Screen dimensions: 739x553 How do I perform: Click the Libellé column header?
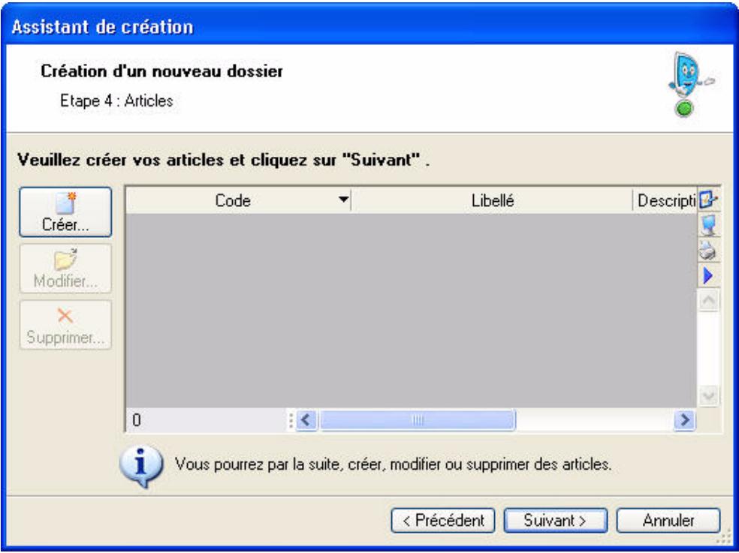pos(492,200)
